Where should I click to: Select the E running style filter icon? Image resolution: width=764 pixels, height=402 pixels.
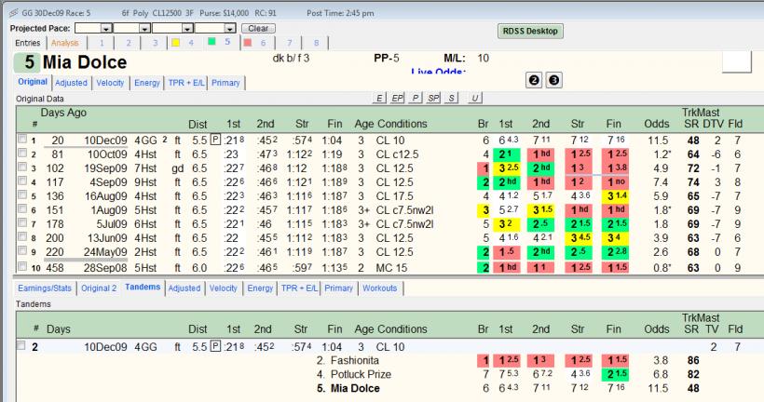[378, 98]
